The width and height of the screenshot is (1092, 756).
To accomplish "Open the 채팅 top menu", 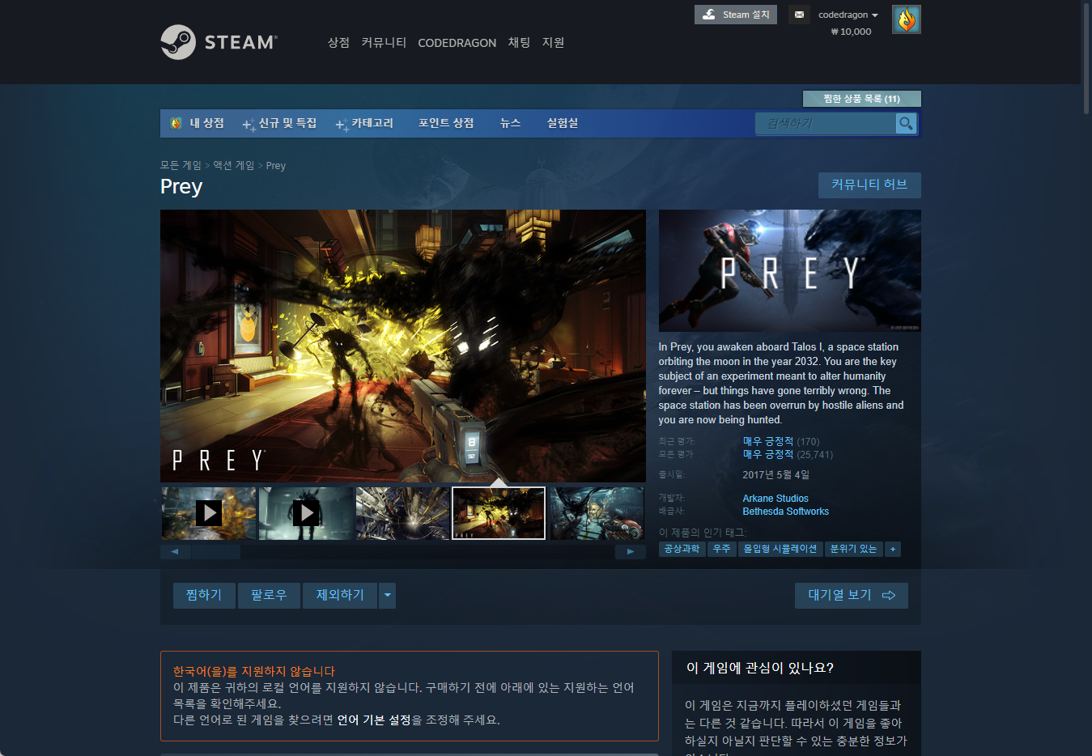I will (x=519, y=42).
